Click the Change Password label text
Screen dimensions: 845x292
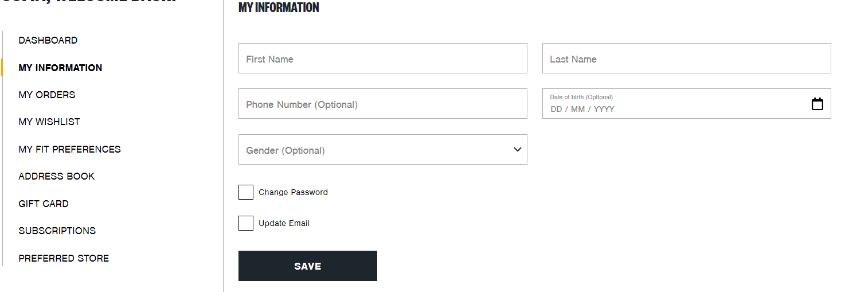pos(293,192)
